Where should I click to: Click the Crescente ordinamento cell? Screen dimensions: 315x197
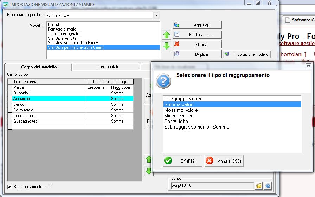tap(98, 87)
